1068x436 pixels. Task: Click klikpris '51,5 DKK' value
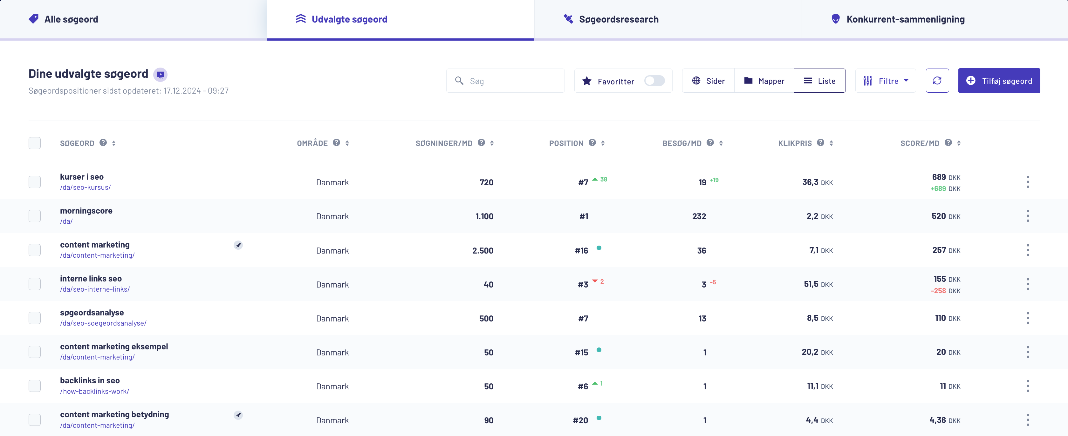pos(818,284)
